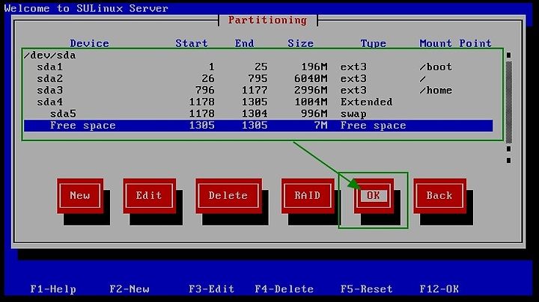Click the Edit button

coord(149,196)
